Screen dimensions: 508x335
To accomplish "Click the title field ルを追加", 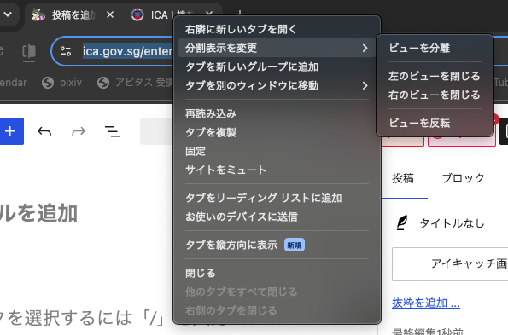I will coord(38,213).
